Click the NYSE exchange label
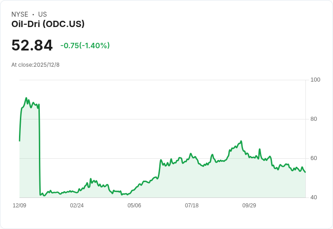333x229 pixels. (19, 14)
